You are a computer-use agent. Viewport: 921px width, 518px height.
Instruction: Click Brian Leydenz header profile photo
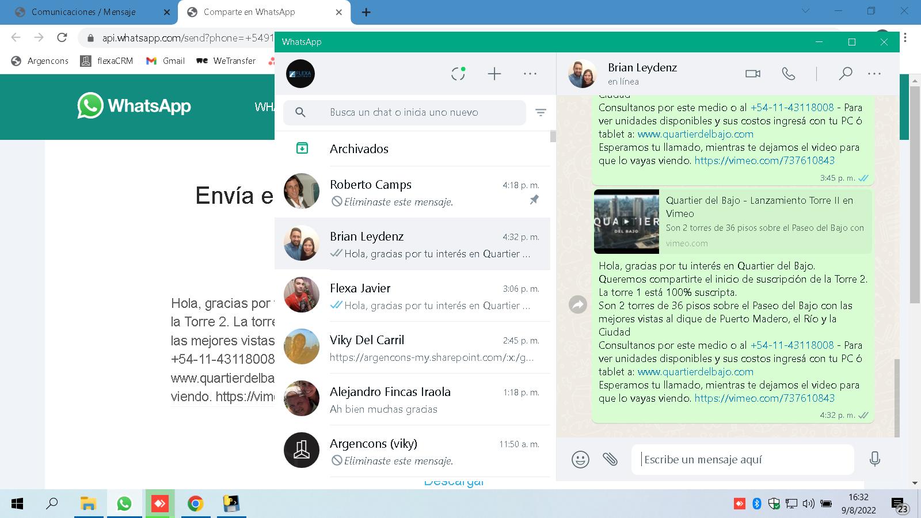583,74
